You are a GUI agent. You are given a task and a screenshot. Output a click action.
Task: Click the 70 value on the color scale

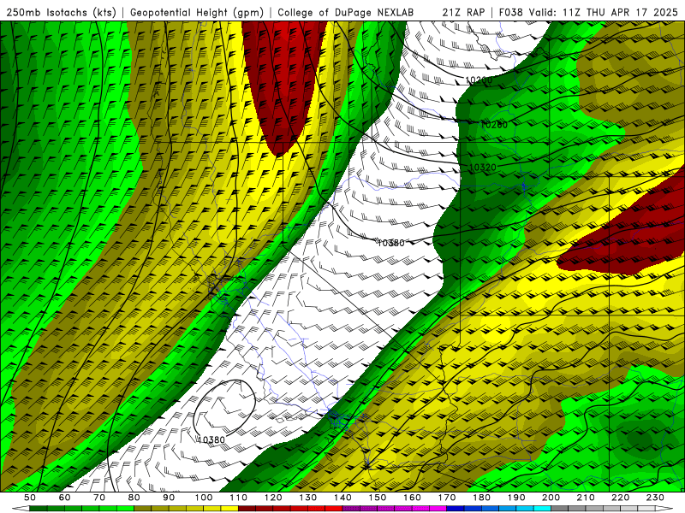click(99, 498)
